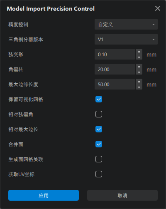Decrease 角偏转 using the down arrow

click(x=139, y=72)
